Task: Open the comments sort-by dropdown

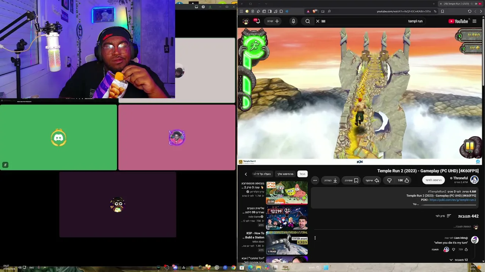Action: tap(443, 216)
